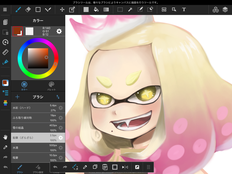Select the 鉛筆（ざらざら） brush

(38, 138)
